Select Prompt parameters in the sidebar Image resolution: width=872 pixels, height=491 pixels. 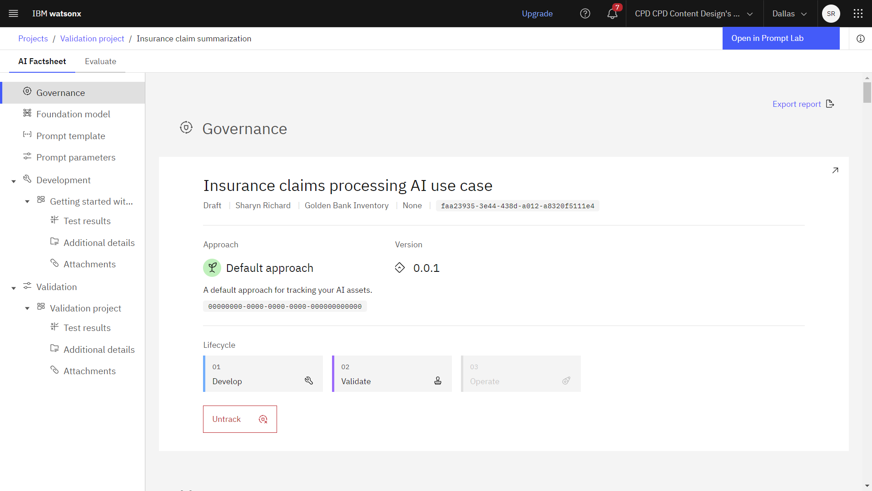(x=73, y=157)
